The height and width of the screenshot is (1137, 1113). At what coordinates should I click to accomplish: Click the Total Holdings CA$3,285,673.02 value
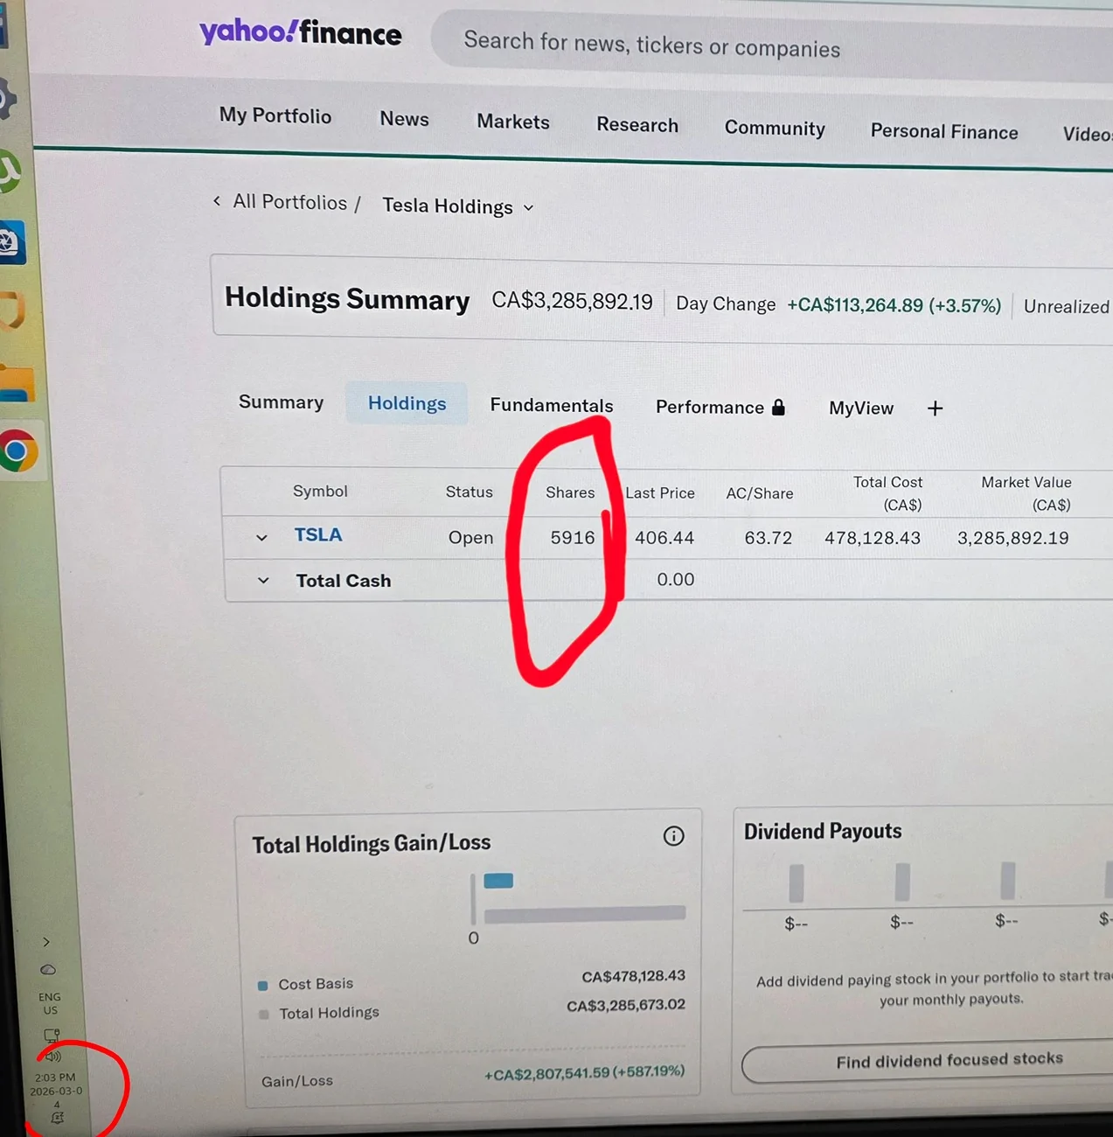pos(626,1006)
